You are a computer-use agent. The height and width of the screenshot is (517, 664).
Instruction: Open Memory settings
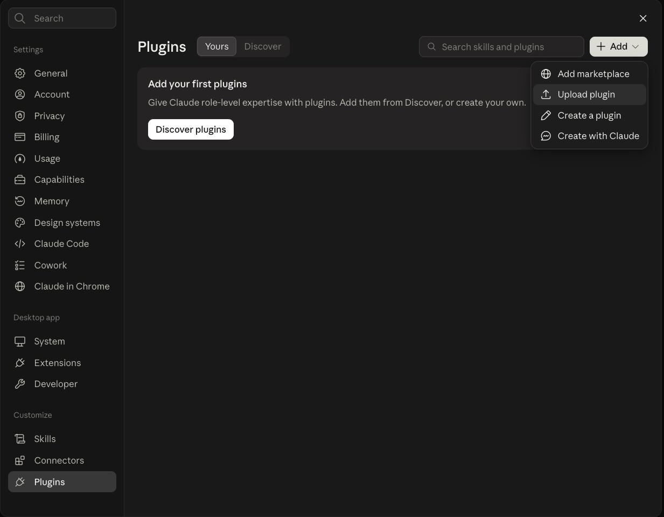62,201
